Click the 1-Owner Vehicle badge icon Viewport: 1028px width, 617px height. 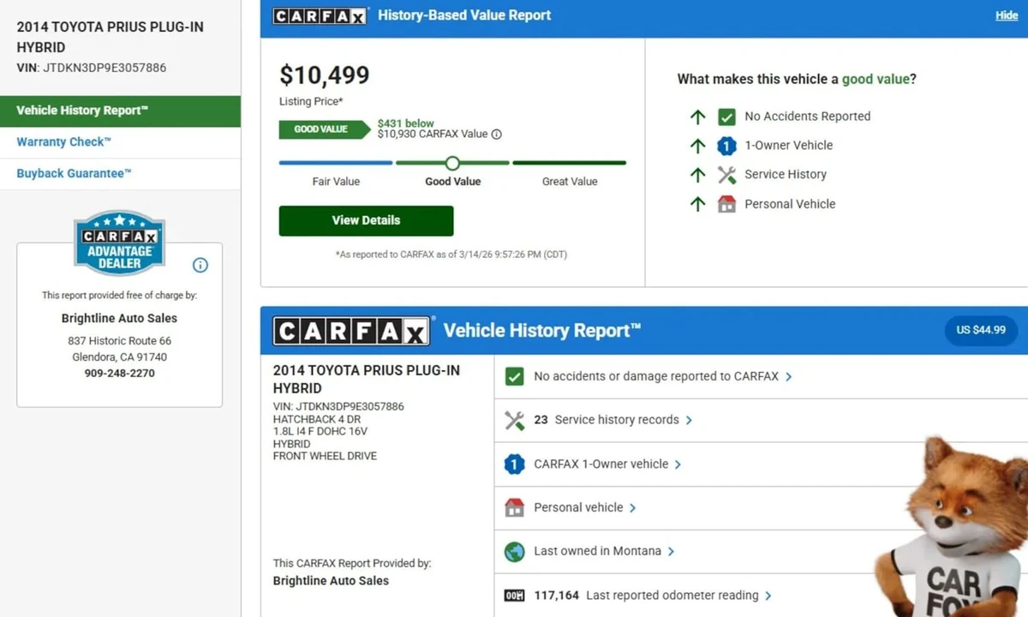coord(726,146)
